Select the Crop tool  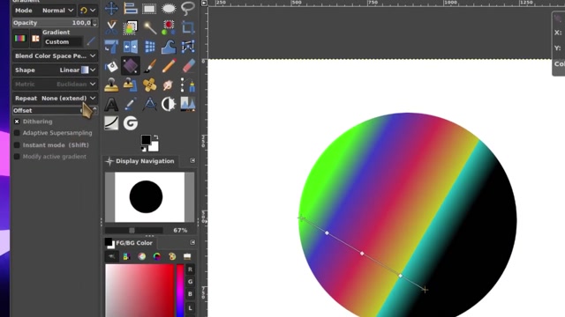coord(188,27)
